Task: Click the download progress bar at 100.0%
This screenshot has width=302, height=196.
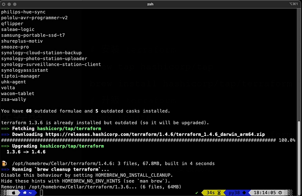Action: [138, 140]
